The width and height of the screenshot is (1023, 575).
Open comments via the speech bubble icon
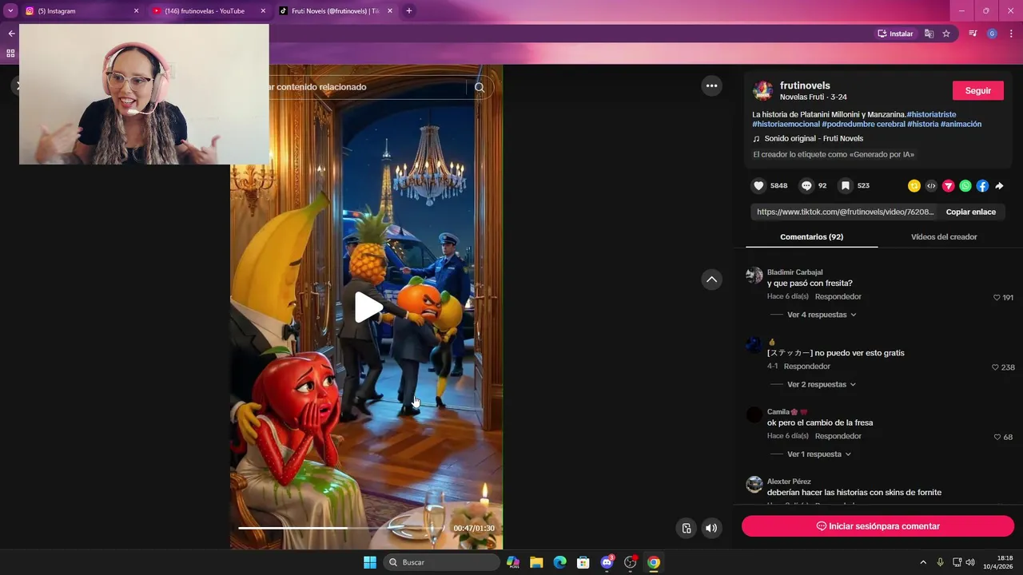point(807,185)
